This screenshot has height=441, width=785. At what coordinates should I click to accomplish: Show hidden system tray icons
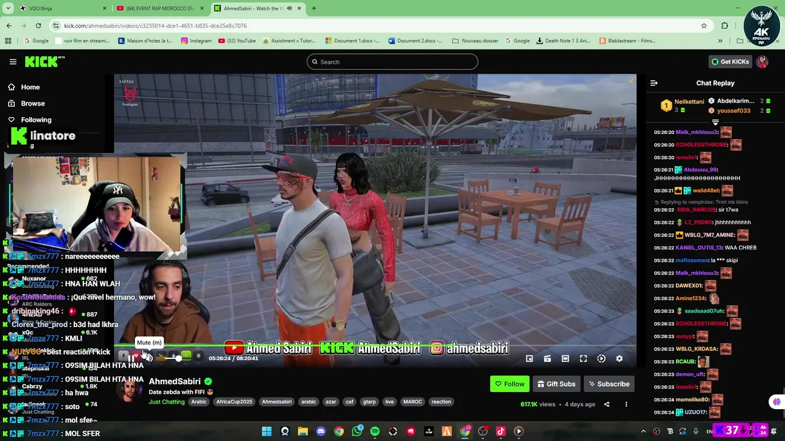(643, 431)
